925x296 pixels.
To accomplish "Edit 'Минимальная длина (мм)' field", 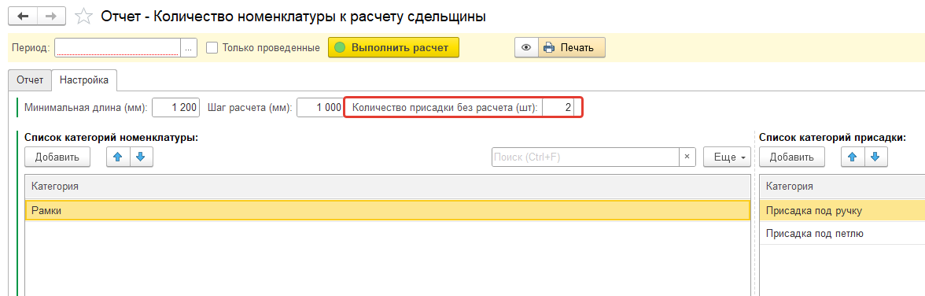I will point(176,108).
